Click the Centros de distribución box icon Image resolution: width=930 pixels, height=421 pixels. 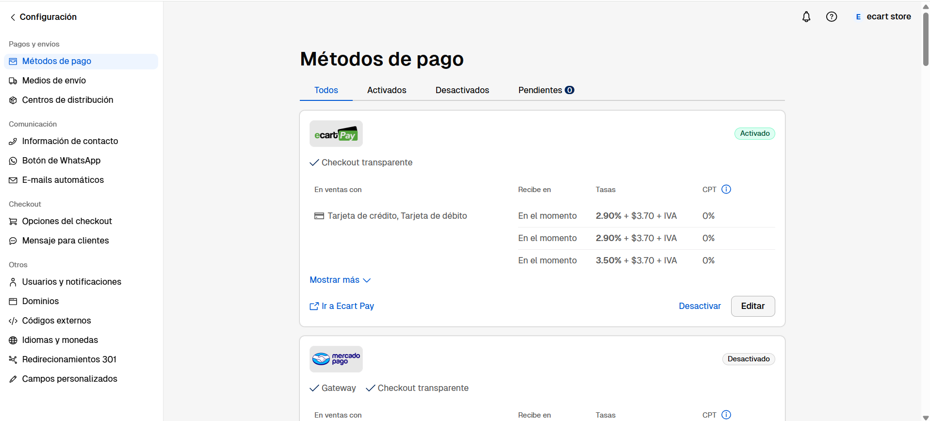coord(13,100)
